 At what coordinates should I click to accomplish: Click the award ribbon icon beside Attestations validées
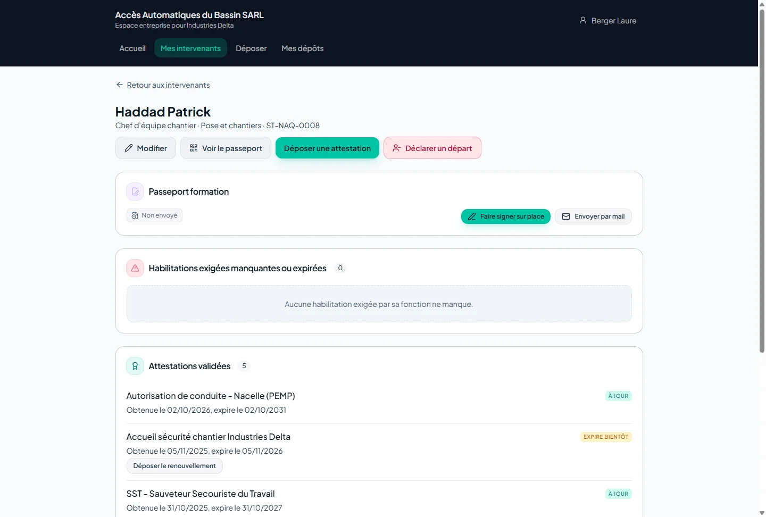pyautogui.click(x=135, y=366)
